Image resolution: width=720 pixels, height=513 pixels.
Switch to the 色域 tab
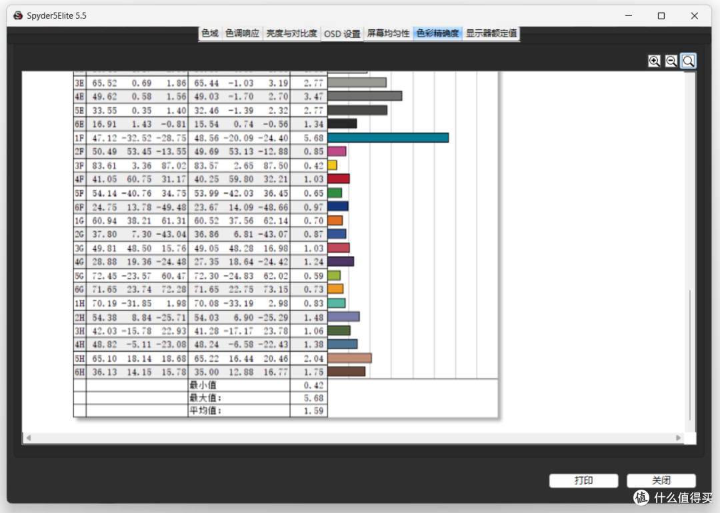point(210,33)
